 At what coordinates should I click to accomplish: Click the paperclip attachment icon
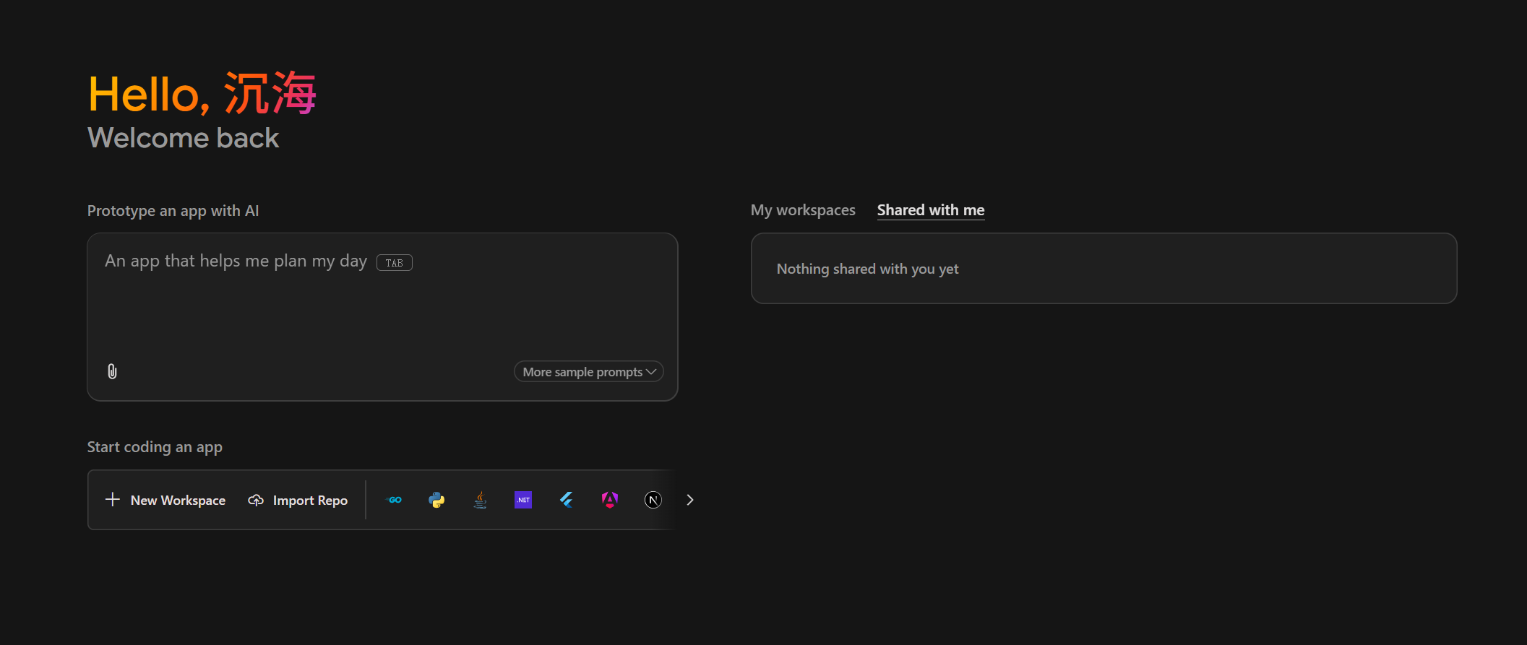coord(112,371)
